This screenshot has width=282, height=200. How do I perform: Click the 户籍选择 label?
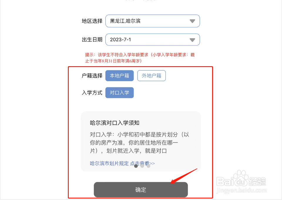[92, 76]
